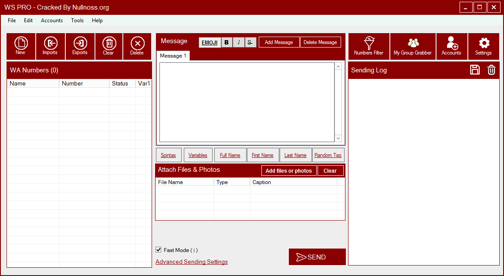Open the Exports tool
Image resolution: width=504 pixels, height=276 pixels.
[80, 46]
